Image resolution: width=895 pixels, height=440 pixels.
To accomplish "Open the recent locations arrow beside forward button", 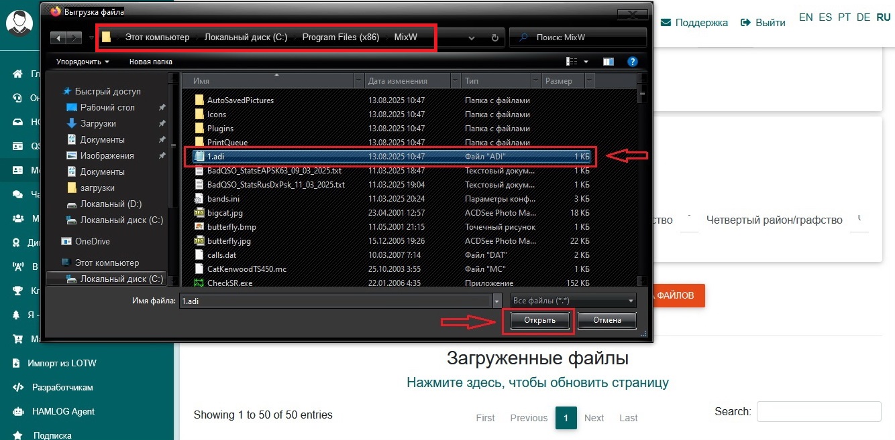I will (91, 38).
